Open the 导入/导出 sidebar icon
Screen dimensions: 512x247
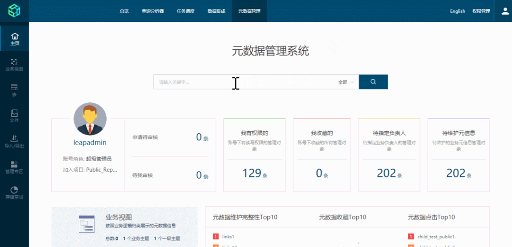[x=14, y=141]
